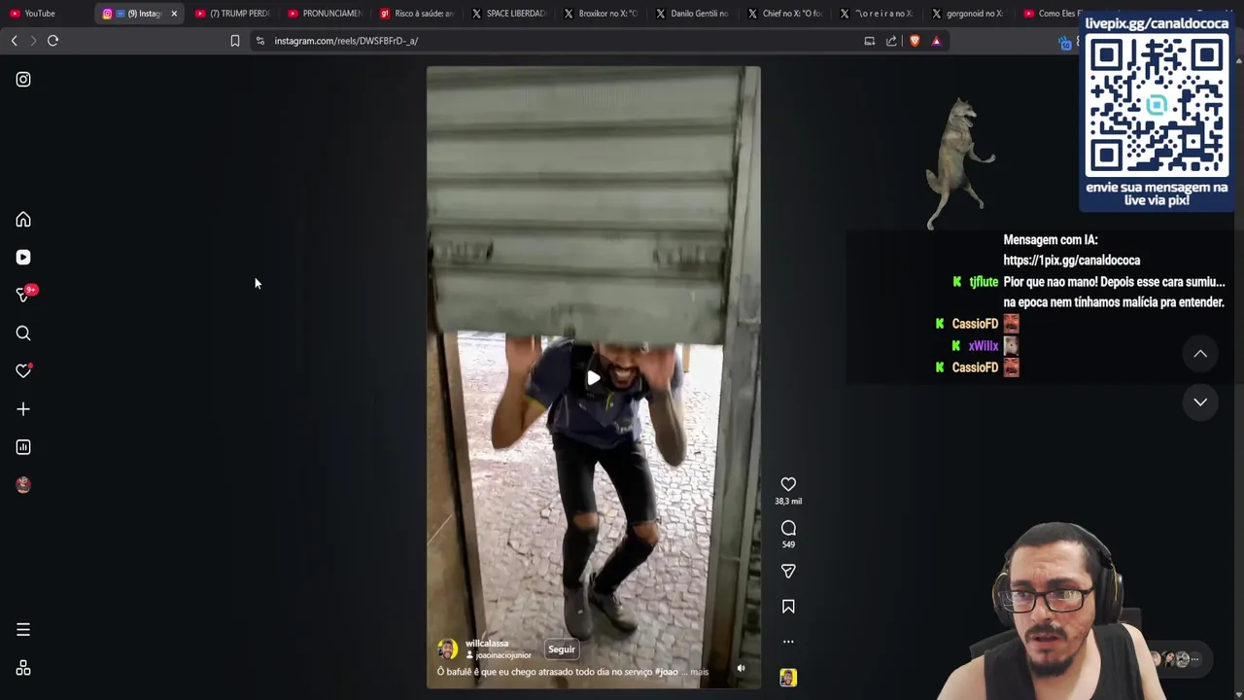Screen dimensions: 1244x700
Task: Switch to the TRUMP PERDE YouTube tab
Action: [x=234, y=14]
